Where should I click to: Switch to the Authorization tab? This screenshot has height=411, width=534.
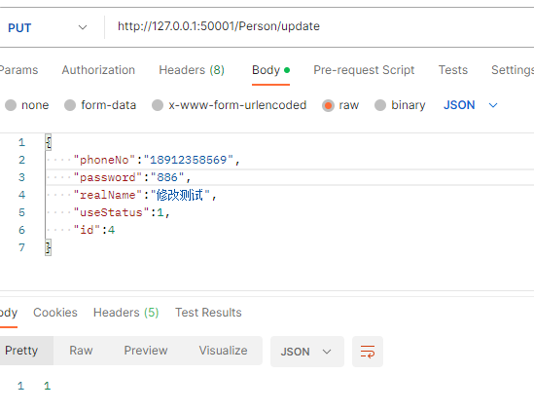(x=98, y=70)
